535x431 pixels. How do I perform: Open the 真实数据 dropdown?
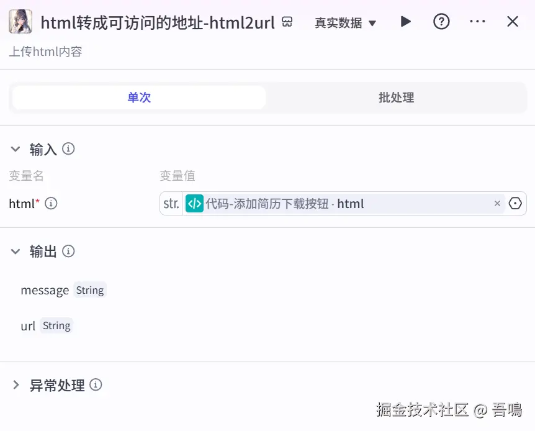345,23
